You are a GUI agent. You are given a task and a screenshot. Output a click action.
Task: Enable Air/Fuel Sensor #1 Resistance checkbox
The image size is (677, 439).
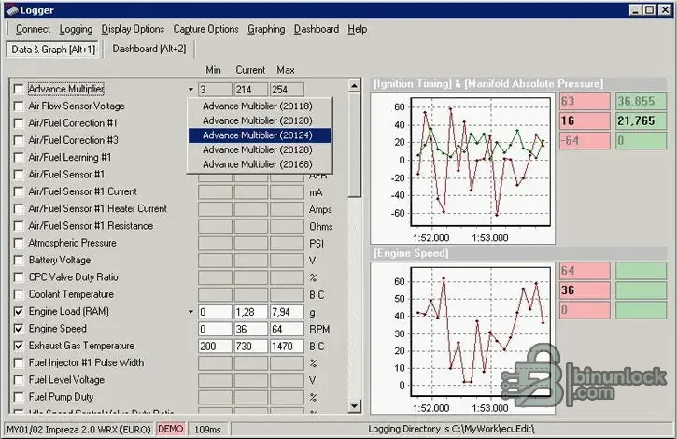pos(19,226)
